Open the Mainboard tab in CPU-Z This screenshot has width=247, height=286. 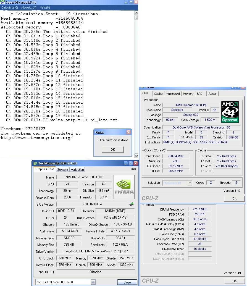pyautogui.click(x=173, y=94)
